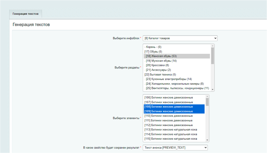Click the sections list scroll-up arrow
267x153 pixels.
click(x=213, y=46)
